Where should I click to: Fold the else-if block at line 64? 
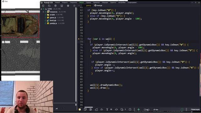(84, 16)
